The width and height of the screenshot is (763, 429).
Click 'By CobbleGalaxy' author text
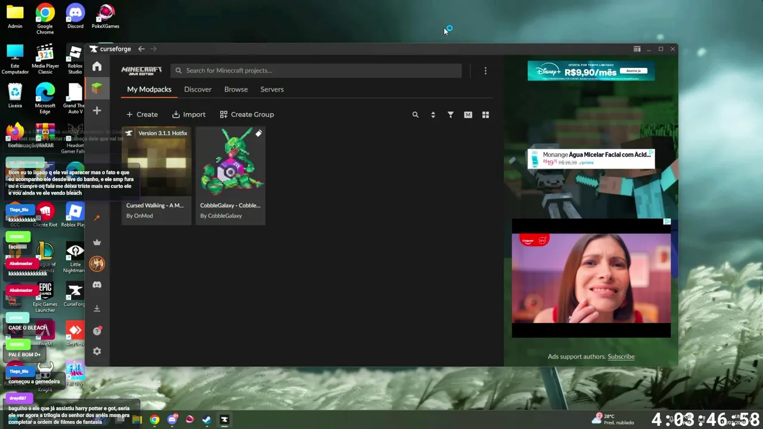pyautogui.click(x=221, y=216)
